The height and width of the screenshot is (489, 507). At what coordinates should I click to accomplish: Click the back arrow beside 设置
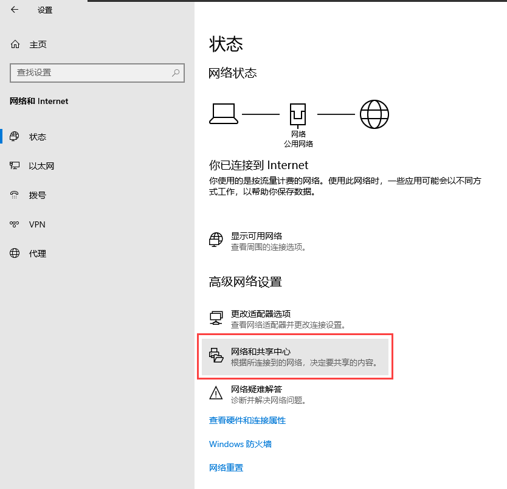15,10
